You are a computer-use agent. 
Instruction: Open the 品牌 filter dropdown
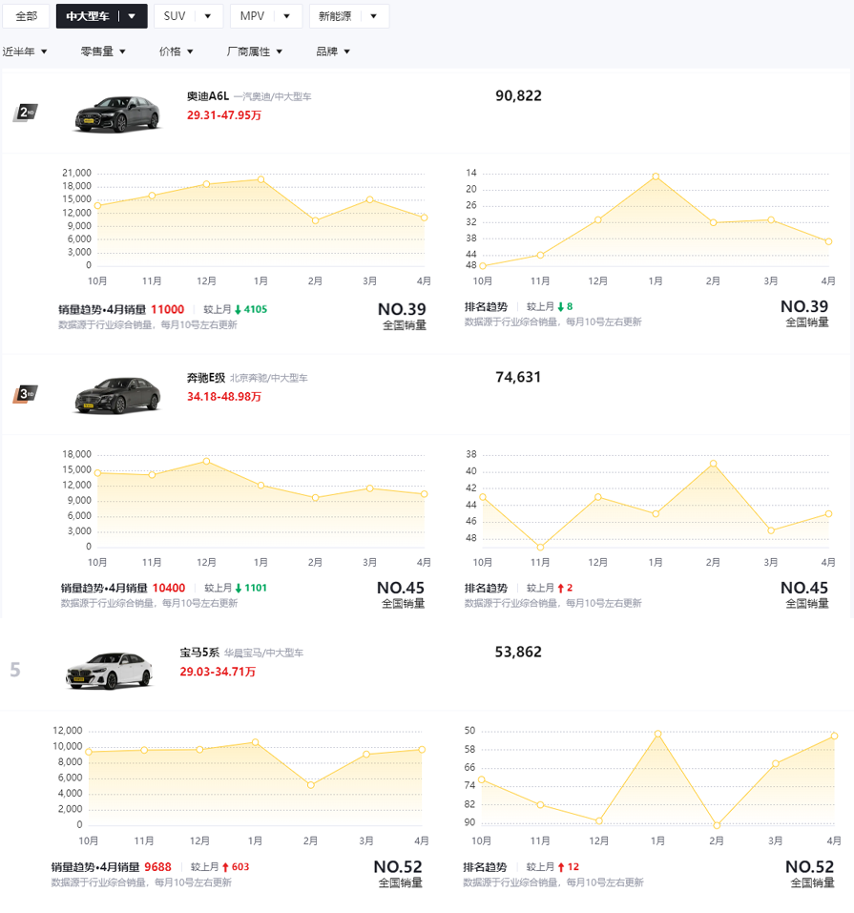[333, 52]
